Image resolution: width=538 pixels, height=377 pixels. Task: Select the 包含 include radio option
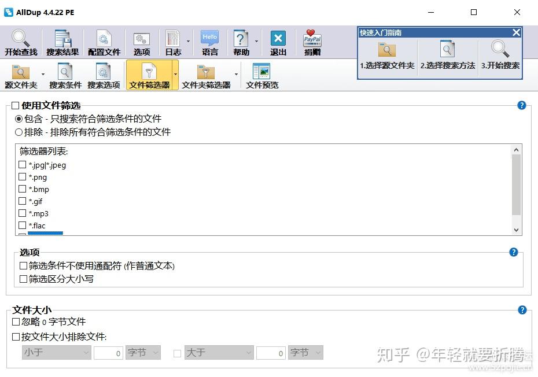coord(19,119)
